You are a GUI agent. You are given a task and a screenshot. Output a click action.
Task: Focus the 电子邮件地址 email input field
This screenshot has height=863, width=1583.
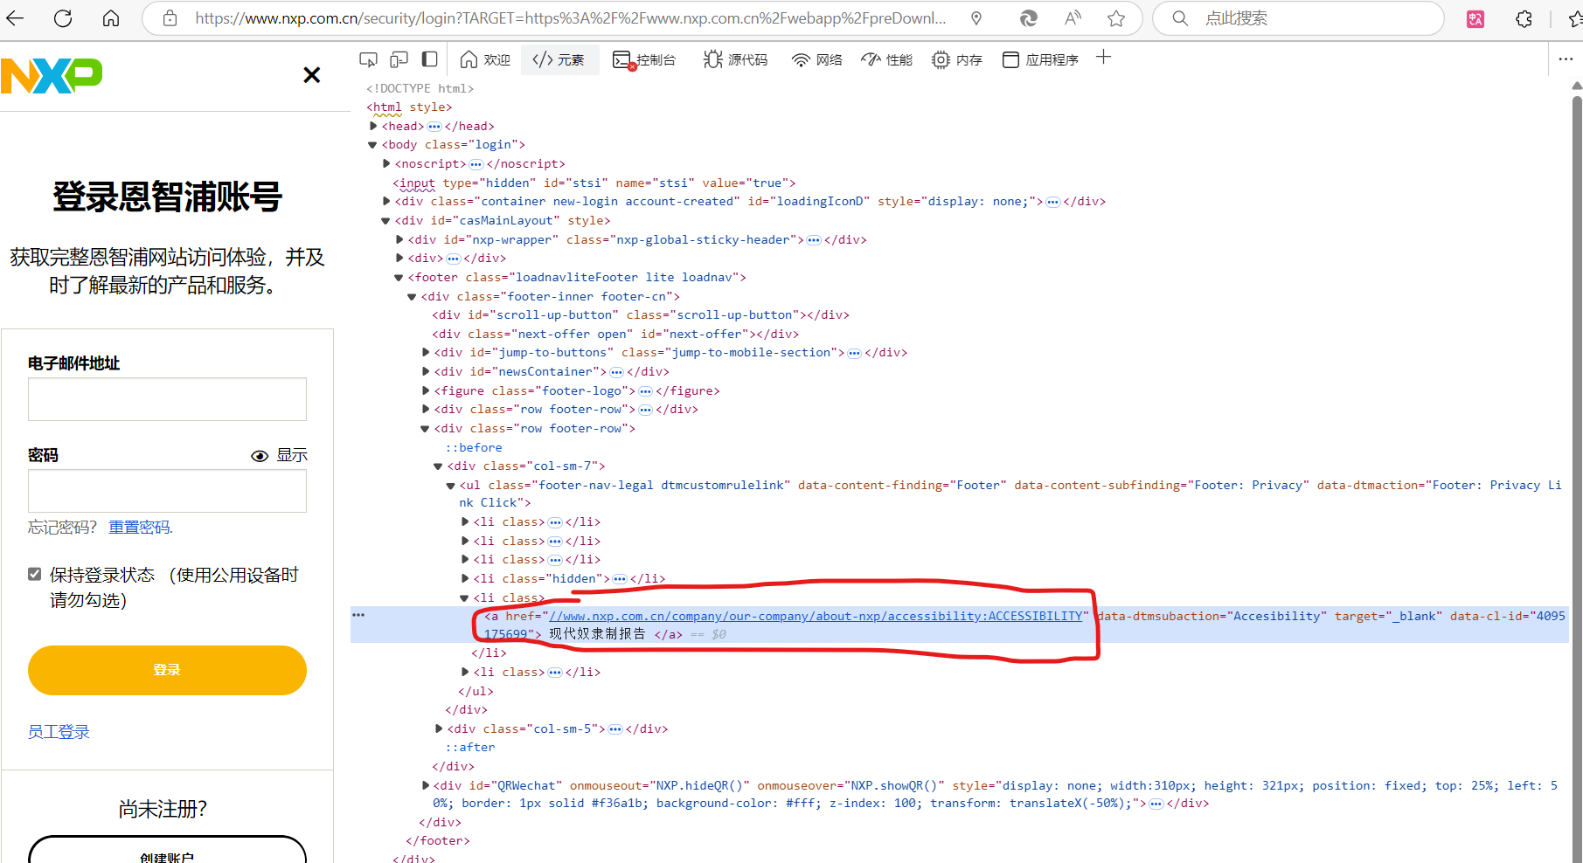coord(167,399)
